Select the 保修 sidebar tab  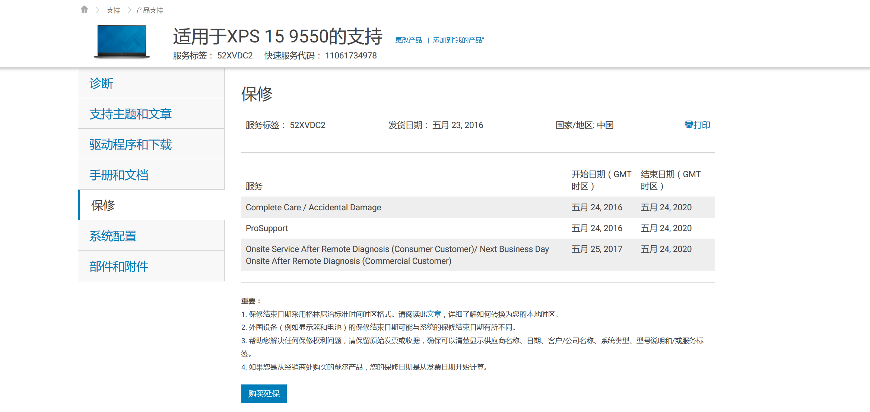coord(103,205)
